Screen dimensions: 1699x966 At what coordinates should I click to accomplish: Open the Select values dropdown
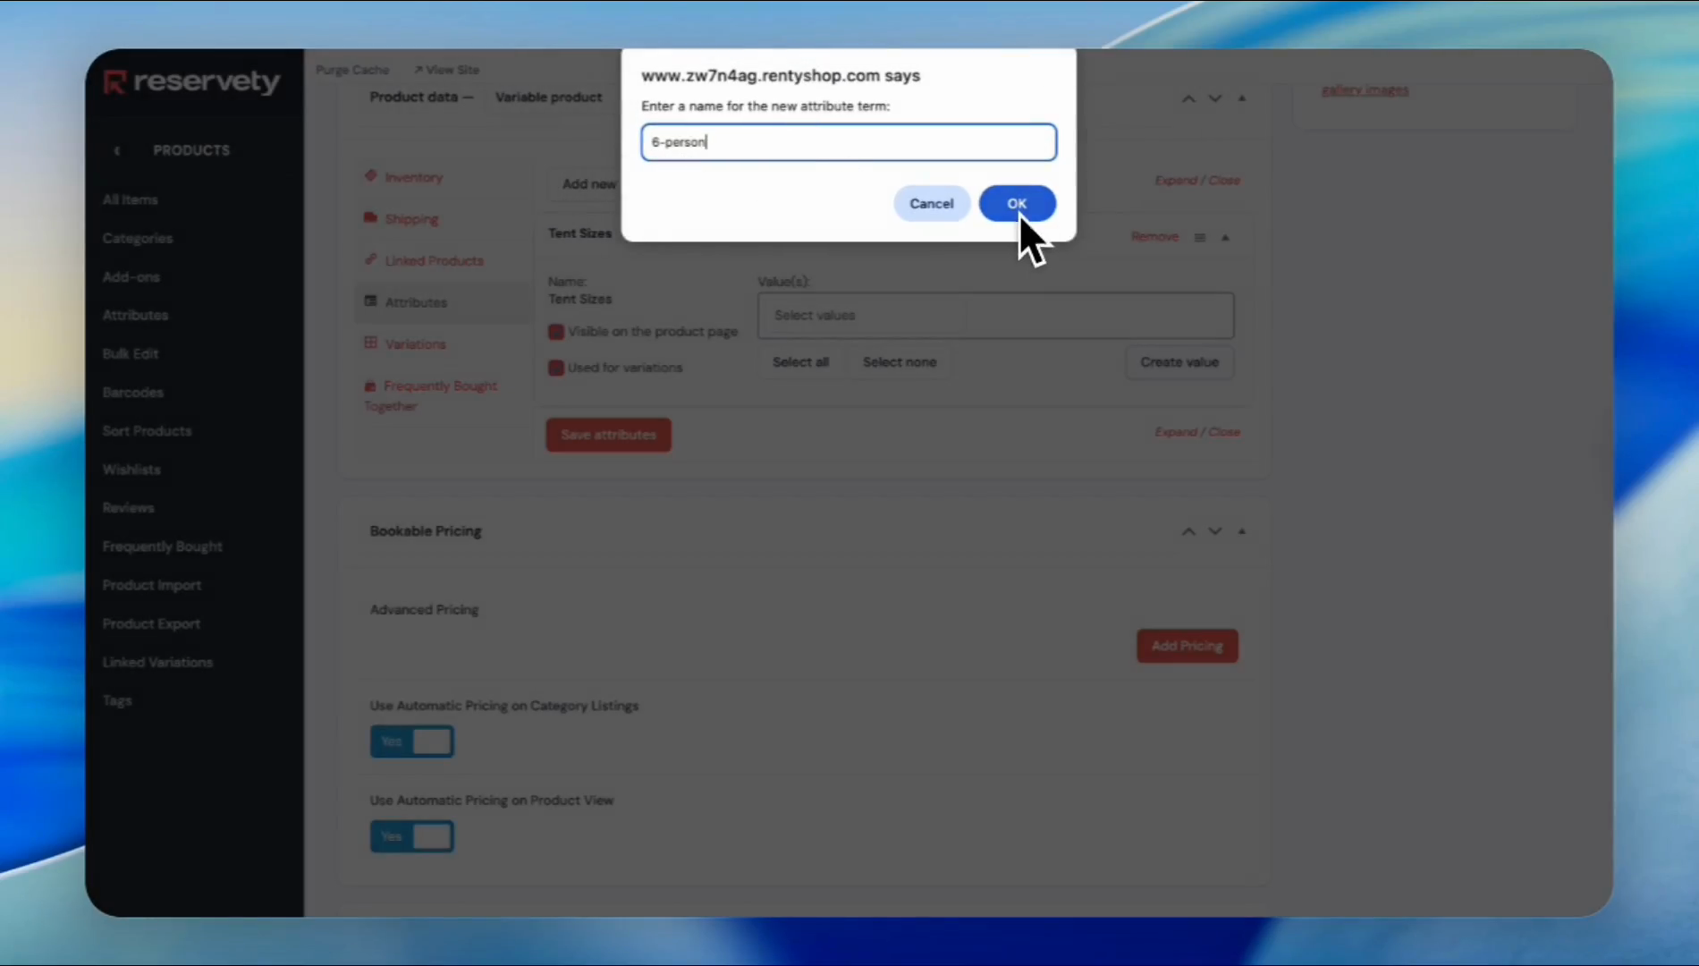[995, 316]
